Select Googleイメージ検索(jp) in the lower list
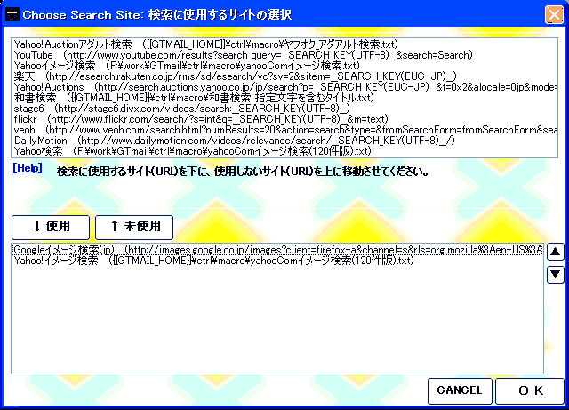The width and height of the screenshot is (569, 410). click(277, 250)
